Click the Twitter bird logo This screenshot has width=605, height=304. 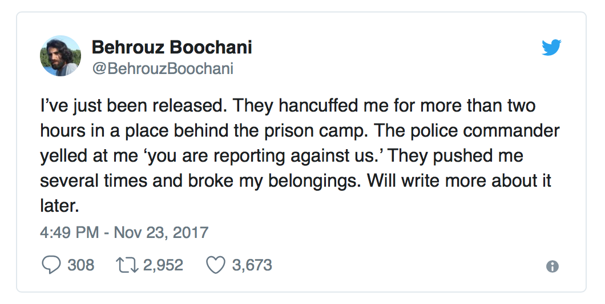(551, 48)
